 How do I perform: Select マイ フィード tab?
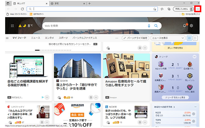click(19, 38)
